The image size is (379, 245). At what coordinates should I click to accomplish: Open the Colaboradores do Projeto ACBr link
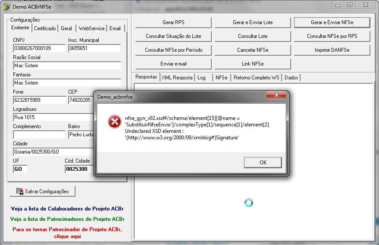[x=67, y=209]
